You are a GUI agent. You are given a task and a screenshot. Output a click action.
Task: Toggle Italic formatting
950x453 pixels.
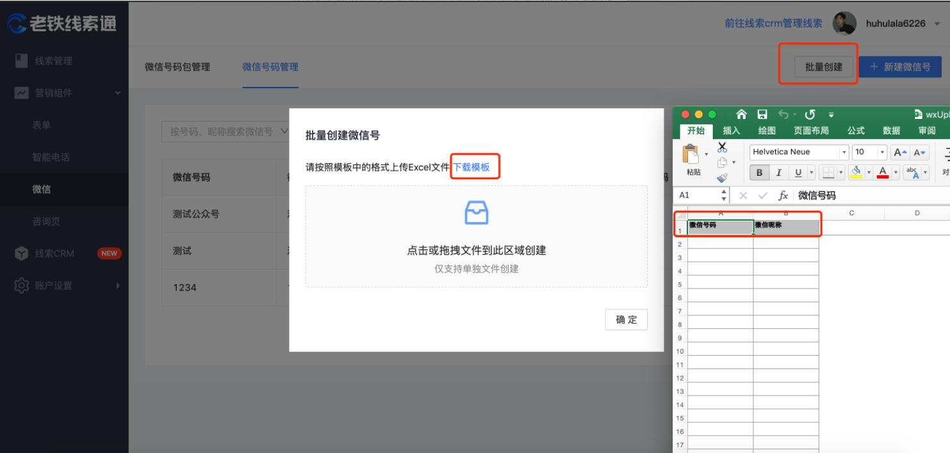(778, 173)
